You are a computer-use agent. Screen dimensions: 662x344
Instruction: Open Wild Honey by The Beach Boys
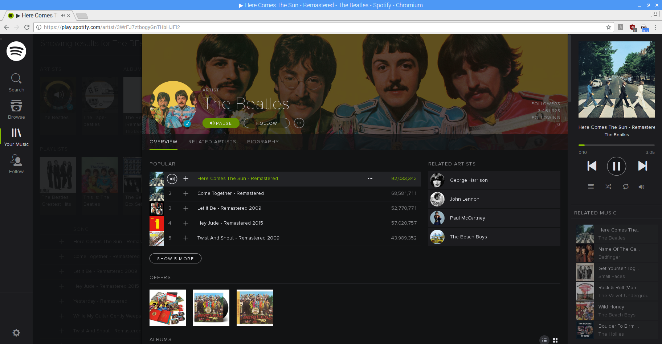[x=617, y=311]
